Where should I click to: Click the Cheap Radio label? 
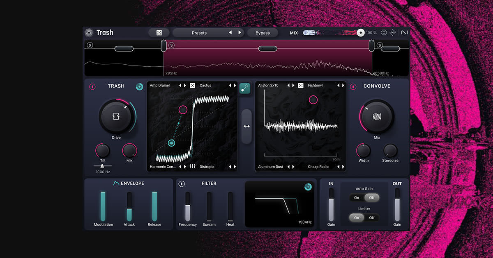319,167
